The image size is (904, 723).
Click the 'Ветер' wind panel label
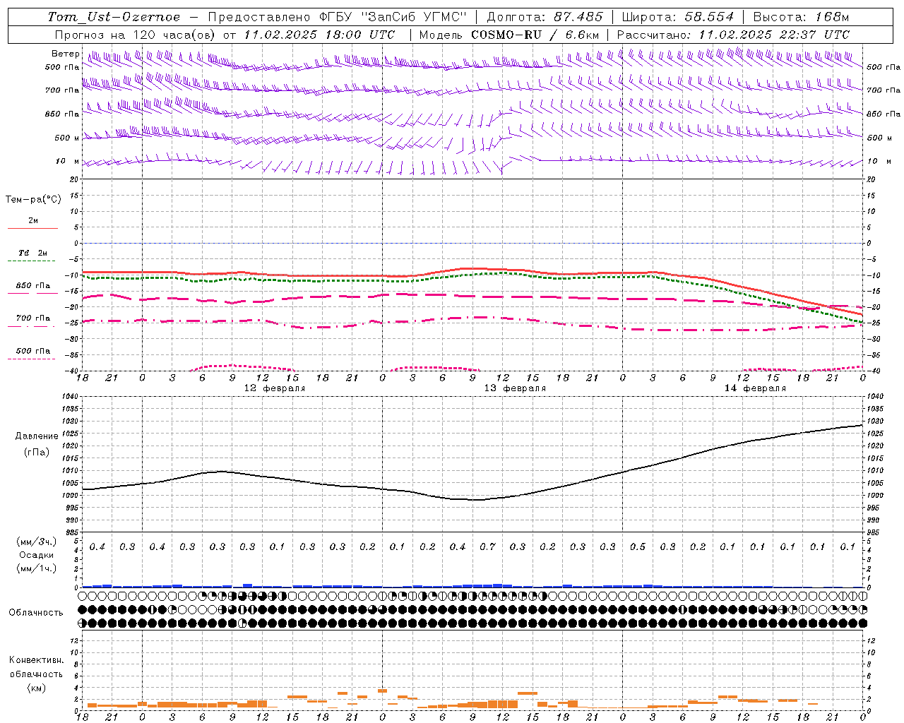pyautogui.click(x=66, y=54)
